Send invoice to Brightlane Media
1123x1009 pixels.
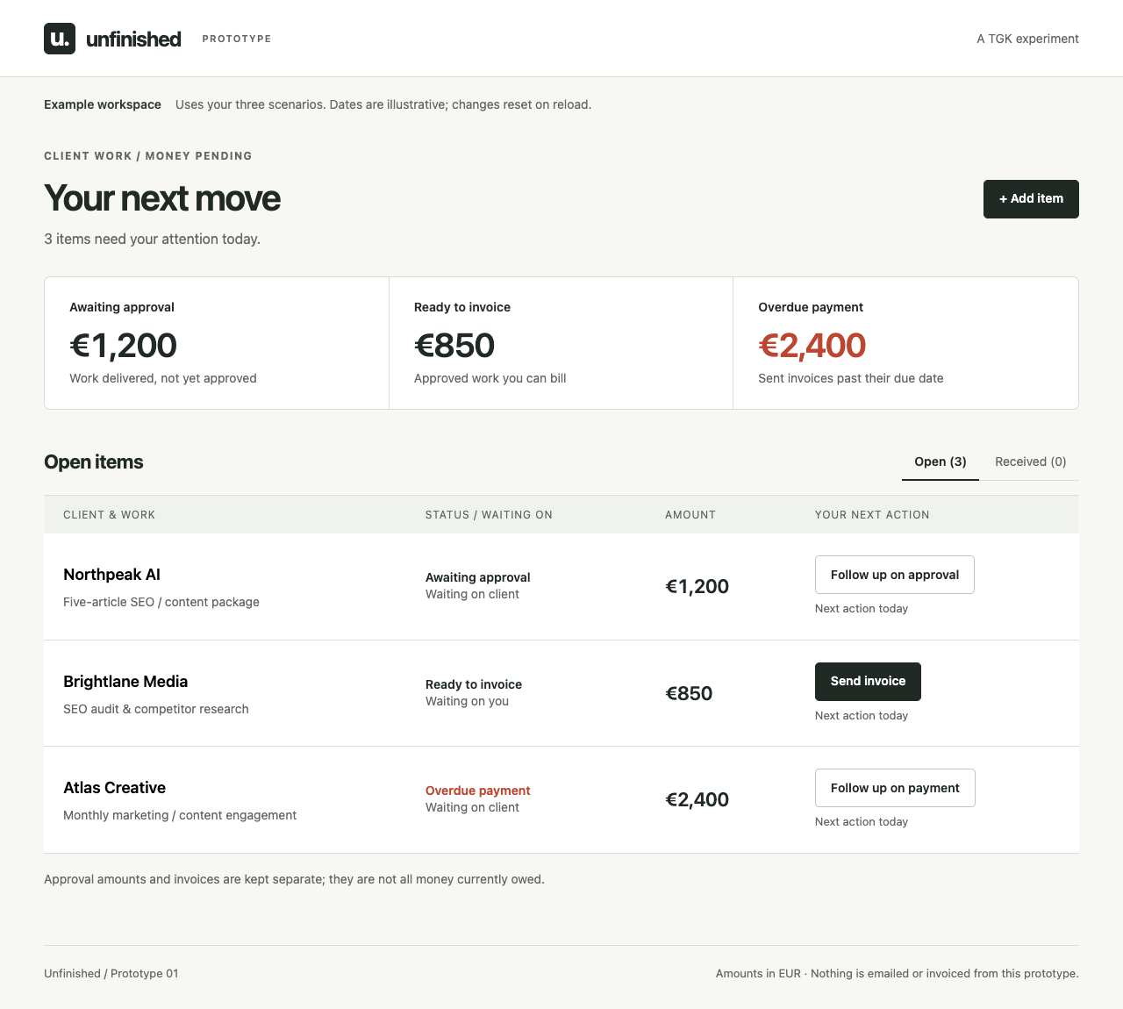[x=868, y=682]
